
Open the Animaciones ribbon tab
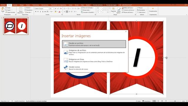click(45, 5)
